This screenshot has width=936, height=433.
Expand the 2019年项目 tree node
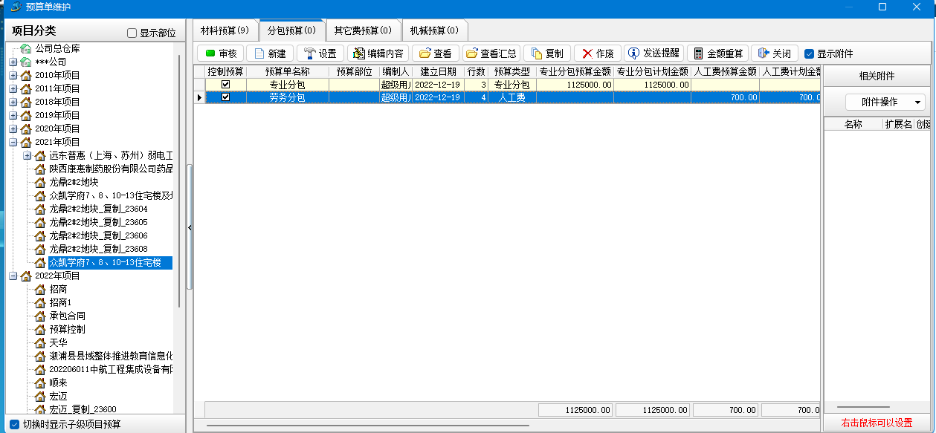click(13, 115)
